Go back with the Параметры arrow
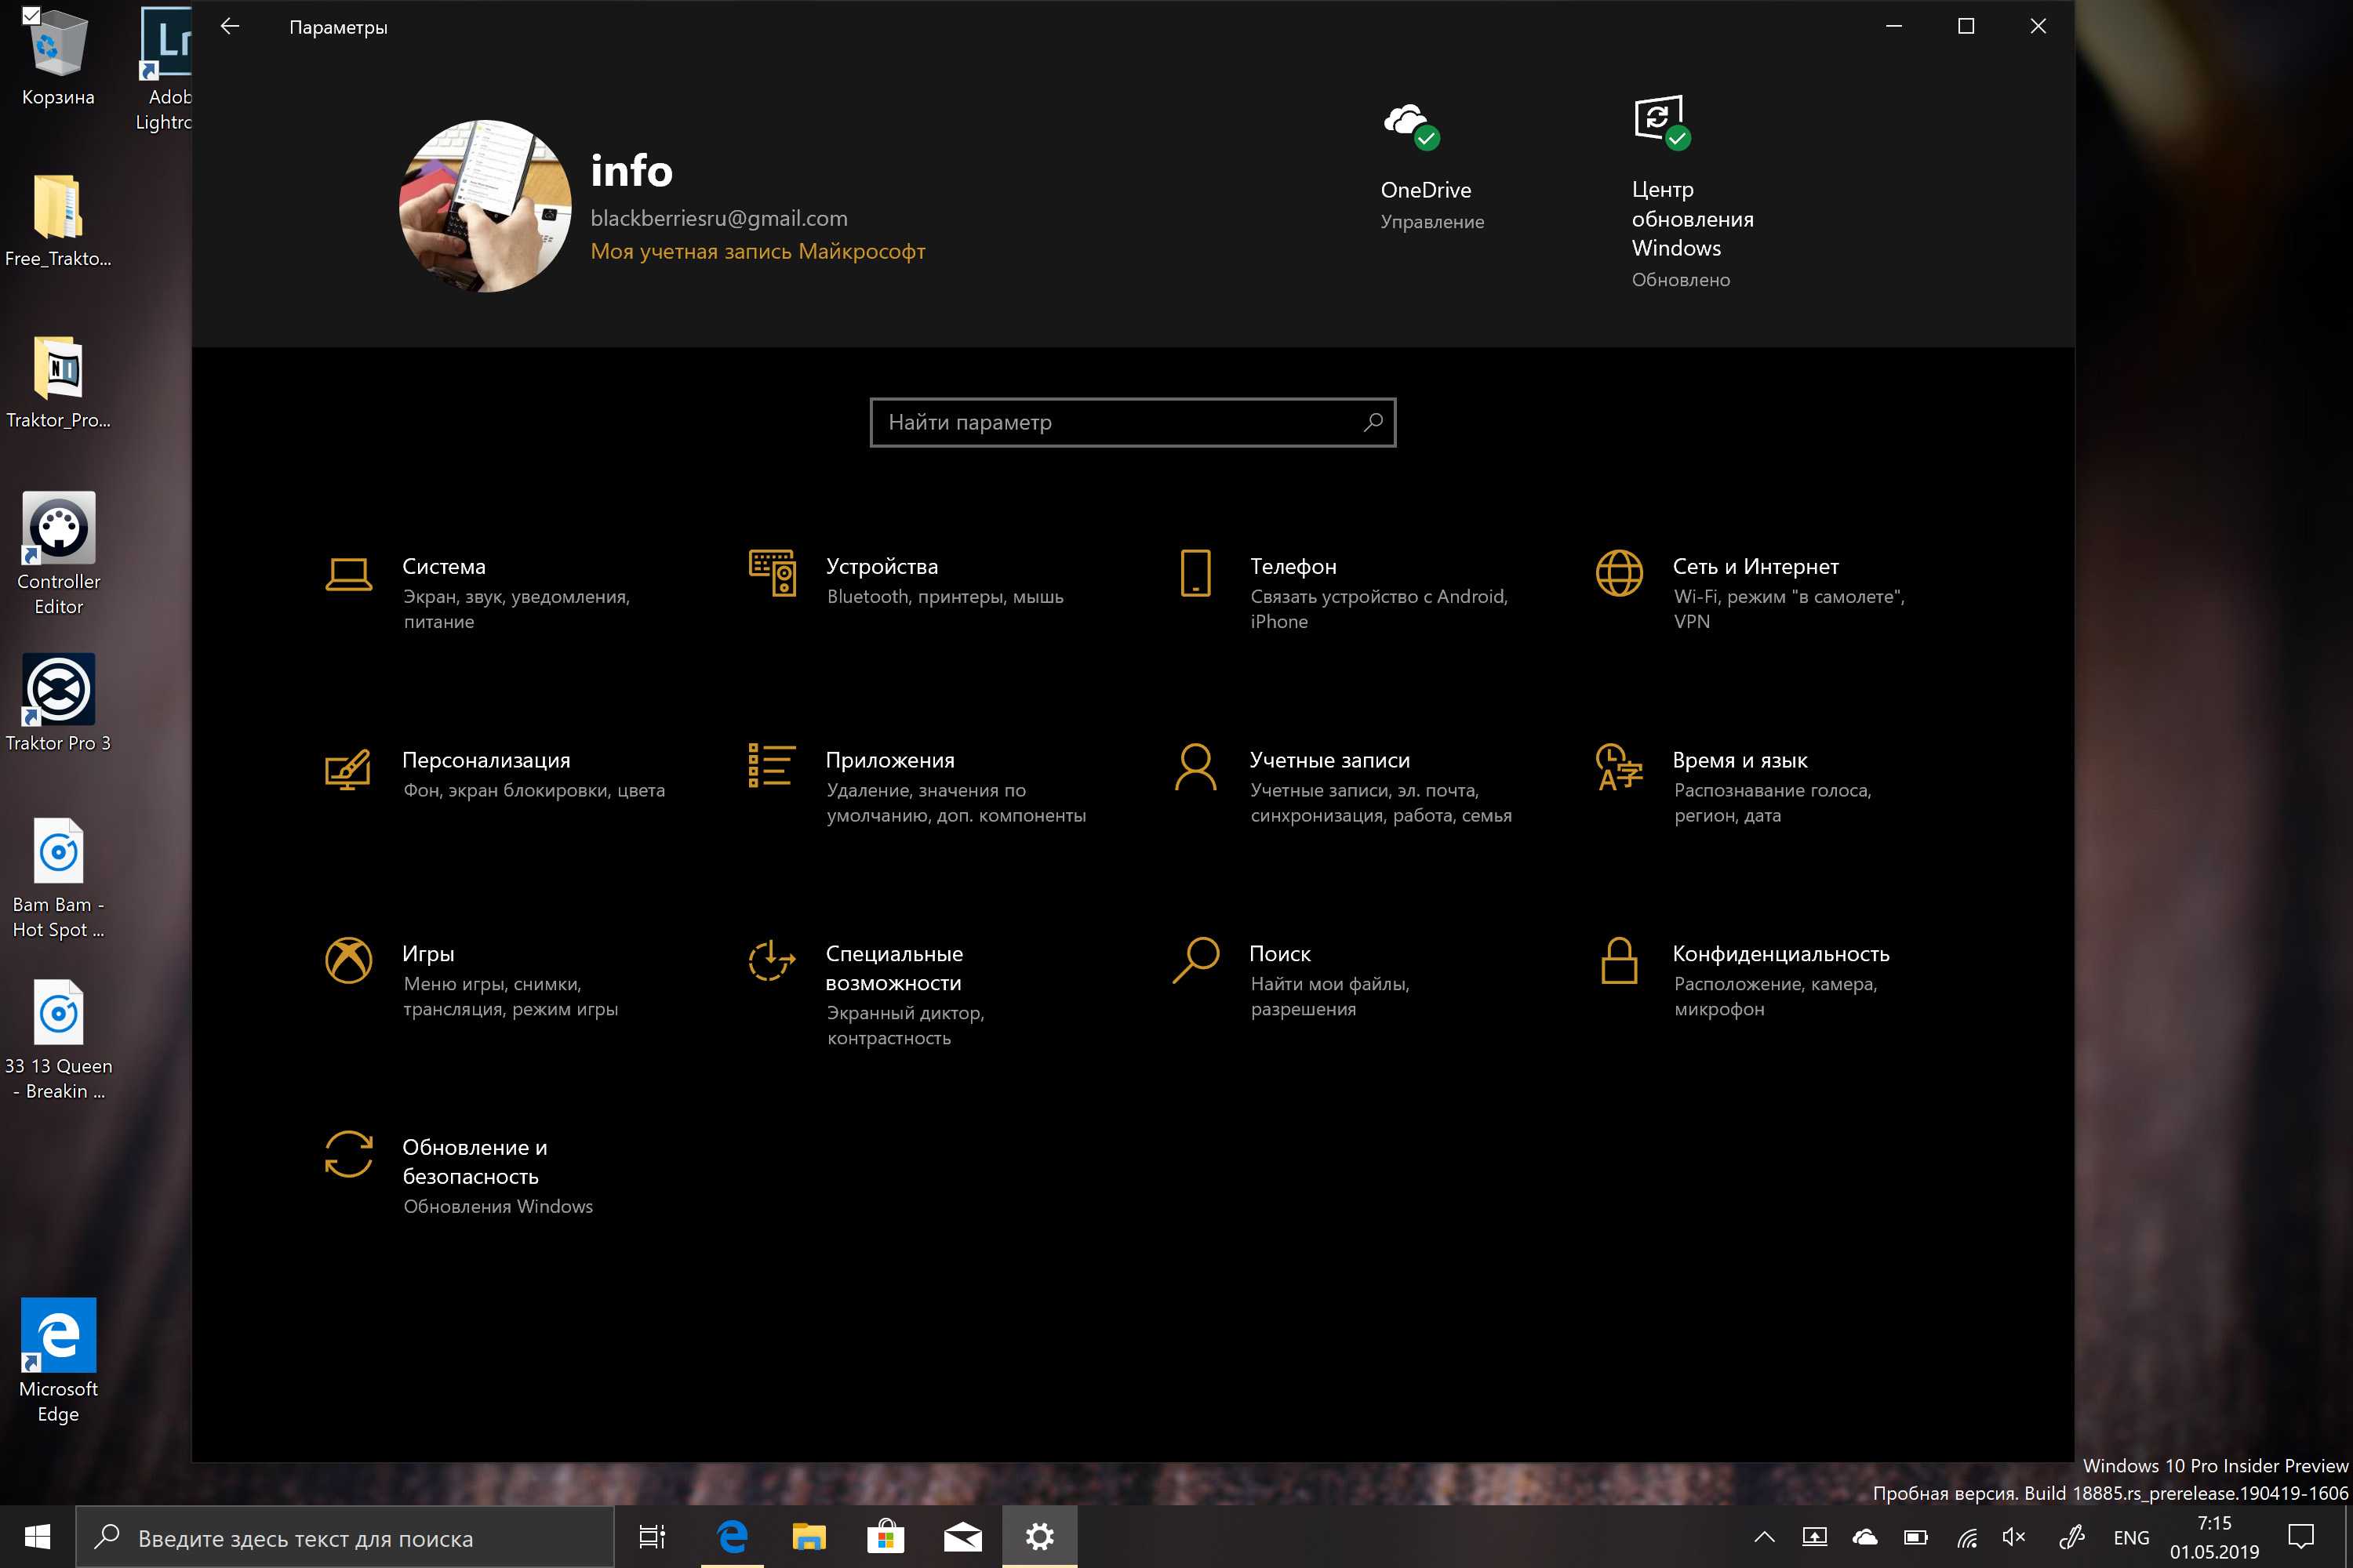The height and width of the screenshot is (1568, 2353). pos(230,27)
